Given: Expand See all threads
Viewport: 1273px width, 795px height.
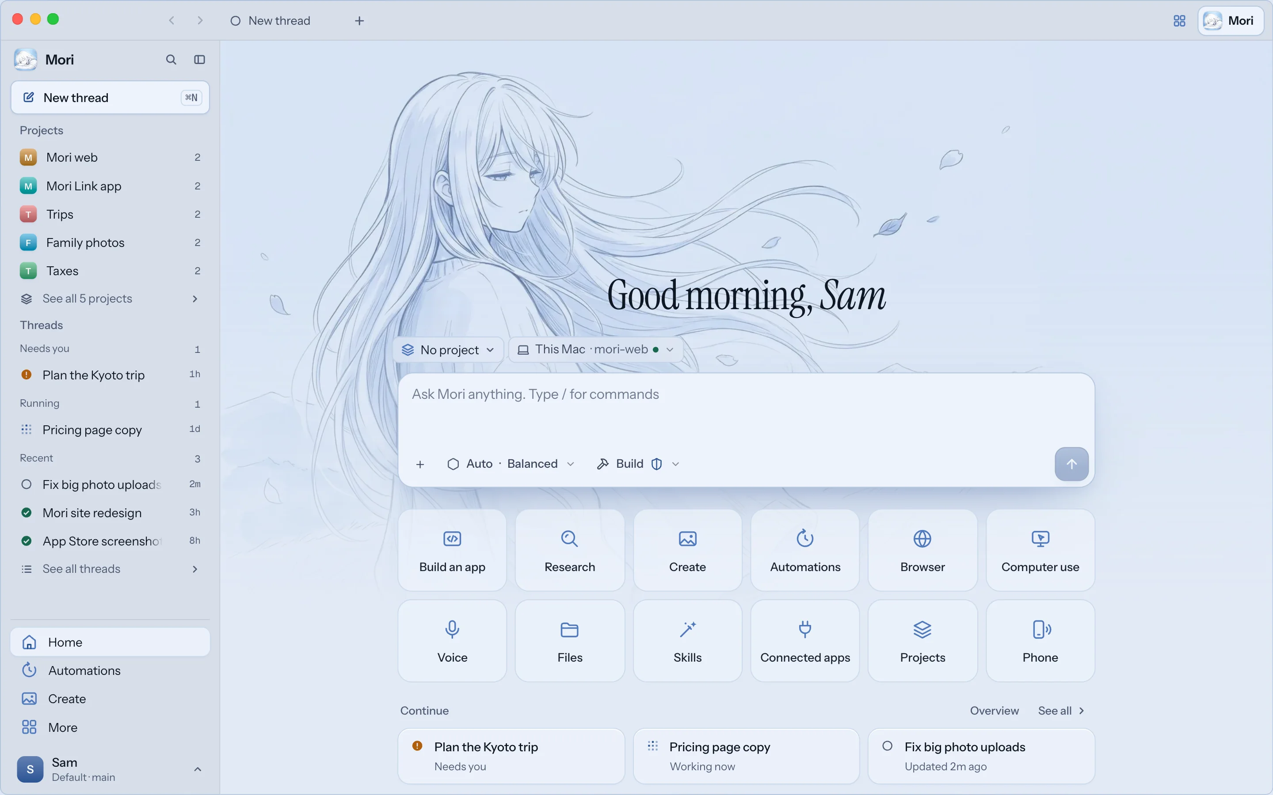Looking at the screenshot, I should (x=110, y=569).
